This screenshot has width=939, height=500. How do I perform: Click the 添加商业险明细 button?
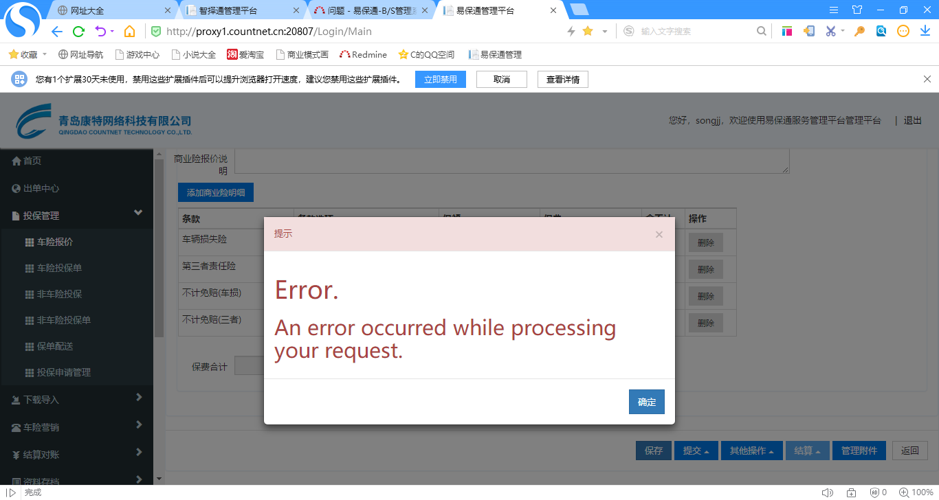pyautogui.click(x=216, y=192)
